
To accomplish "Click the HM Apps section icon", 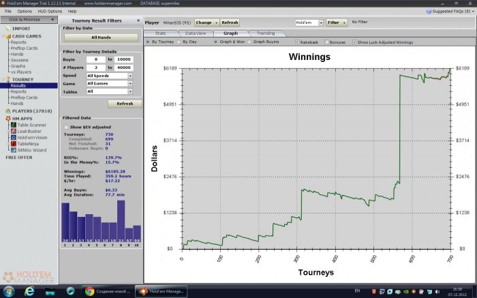I will coord(8,119).
